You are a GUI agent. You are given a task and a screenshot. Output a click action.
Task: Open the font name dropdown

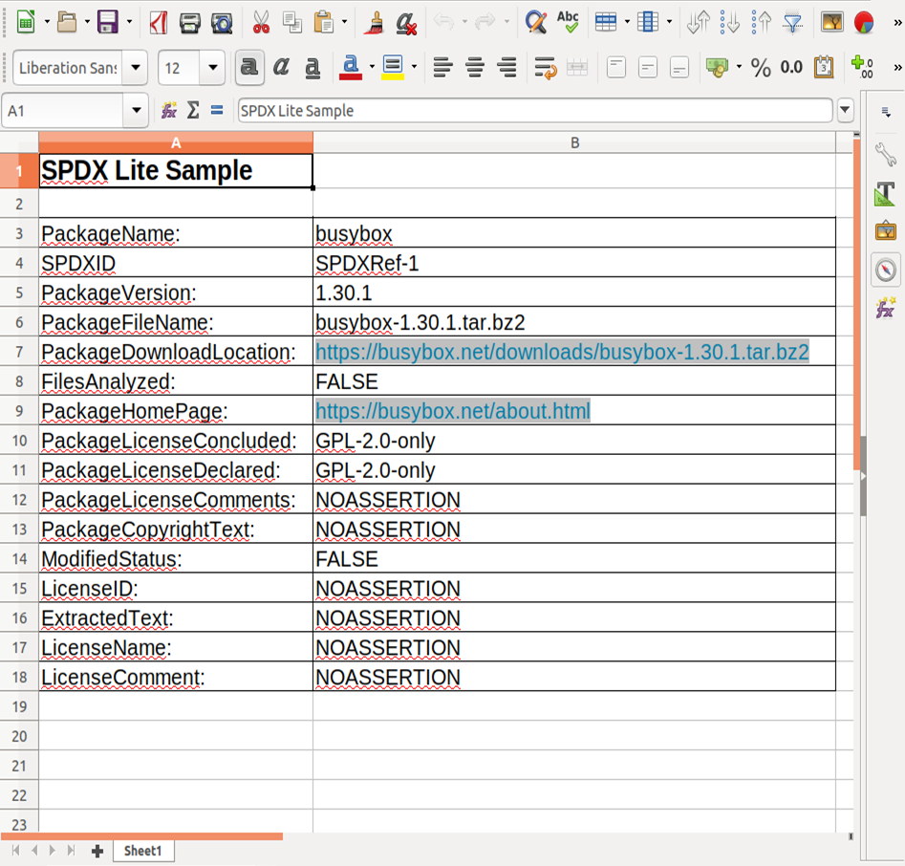pyautogui.click(x=135, y=68)
